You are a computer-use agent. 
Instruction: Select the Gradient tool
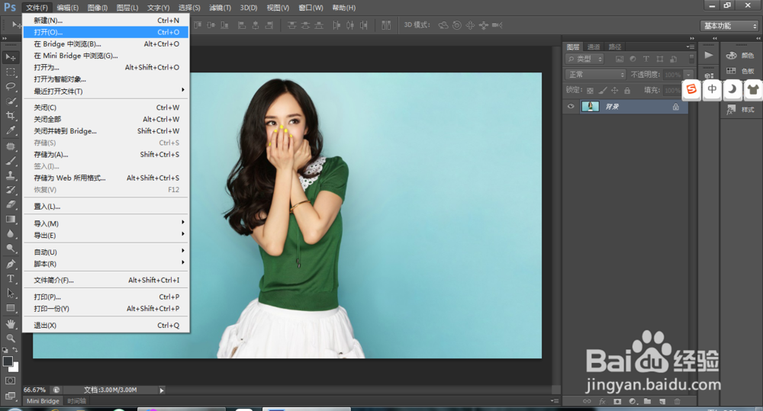click(x=10, y=220)
